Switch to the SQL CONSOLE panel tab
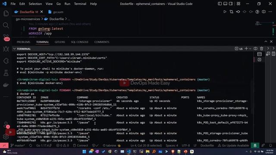This screenshot has width=276, height=155. coord(79,42)
